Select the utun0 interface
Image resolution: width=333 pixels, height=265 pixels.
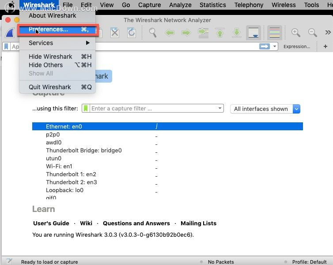click(167, 159)
